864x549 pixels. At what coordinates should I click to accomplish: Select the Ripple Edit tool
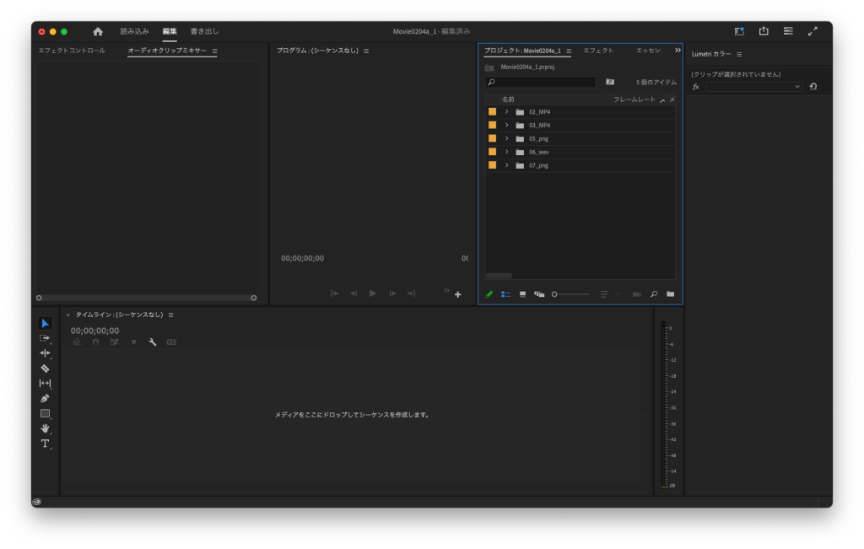click(x=45, y=353)
